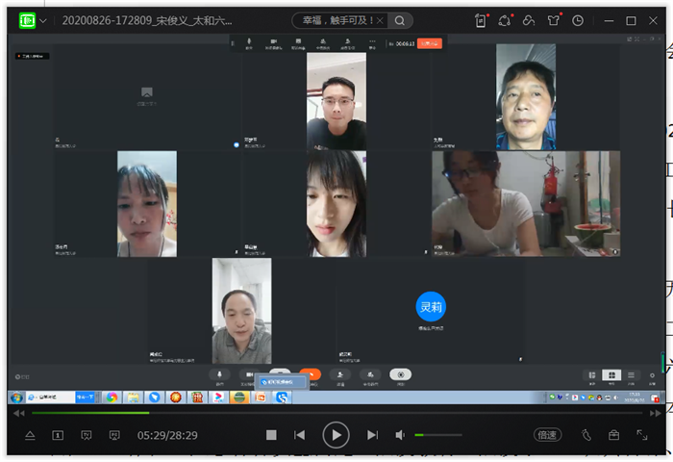The image size is (673, 462).
Task: Open the skin (shirt) icon
Action: coord(553,20)
